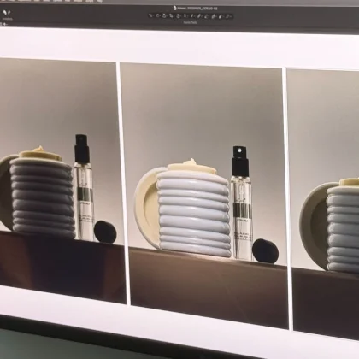Viewport: 359px width, 359px height.
Task: Choose the Spot Removal cursor tool
Action: (191, 16)
